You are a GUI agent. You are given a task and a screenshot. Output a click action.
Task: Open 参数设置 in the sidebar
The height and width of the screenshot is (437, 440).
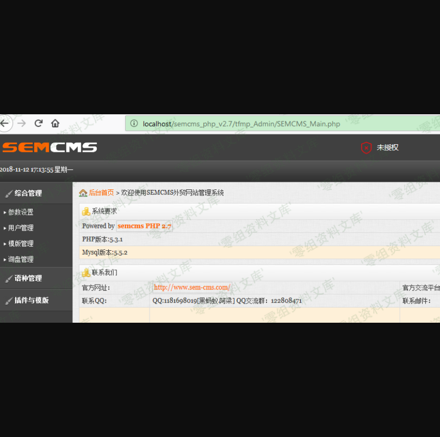(x=21, y=212)
